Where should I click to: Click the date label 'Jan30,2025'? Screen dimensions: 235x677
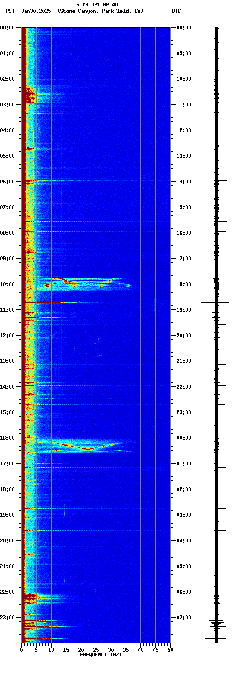[x=36, y=11]
